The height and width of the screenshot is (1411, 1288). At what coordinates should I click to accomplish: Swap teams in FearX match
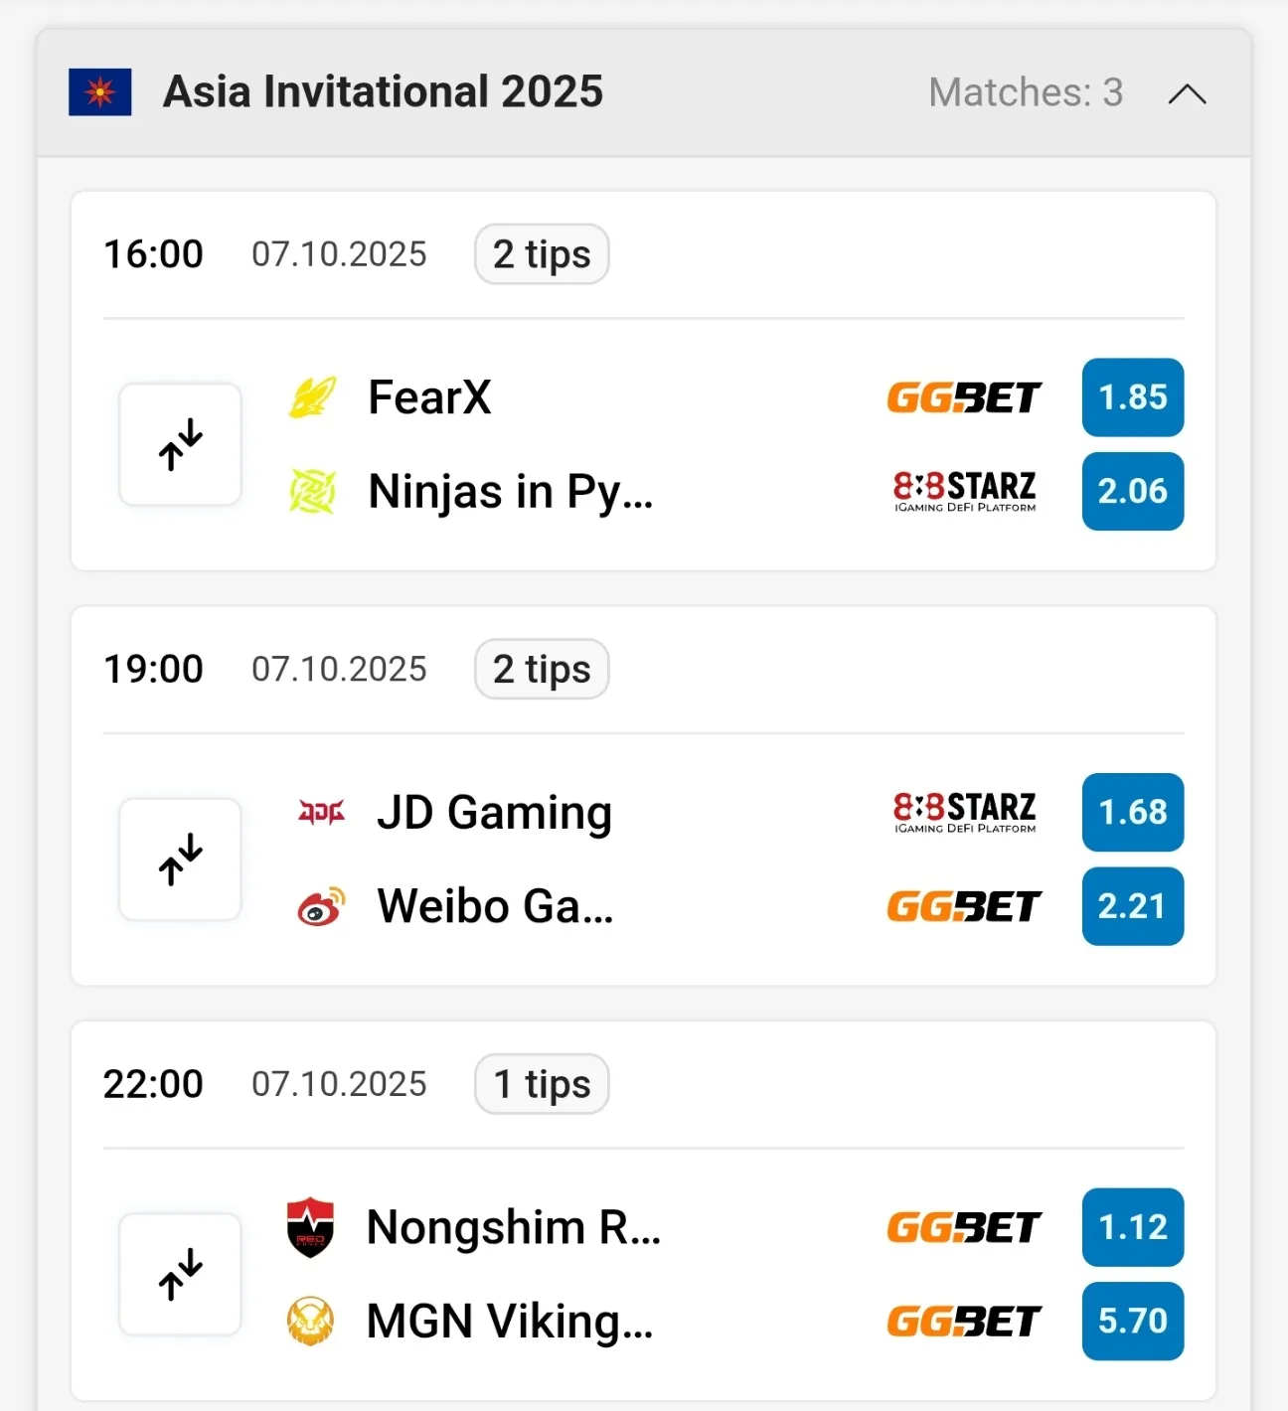click(180, 444)
